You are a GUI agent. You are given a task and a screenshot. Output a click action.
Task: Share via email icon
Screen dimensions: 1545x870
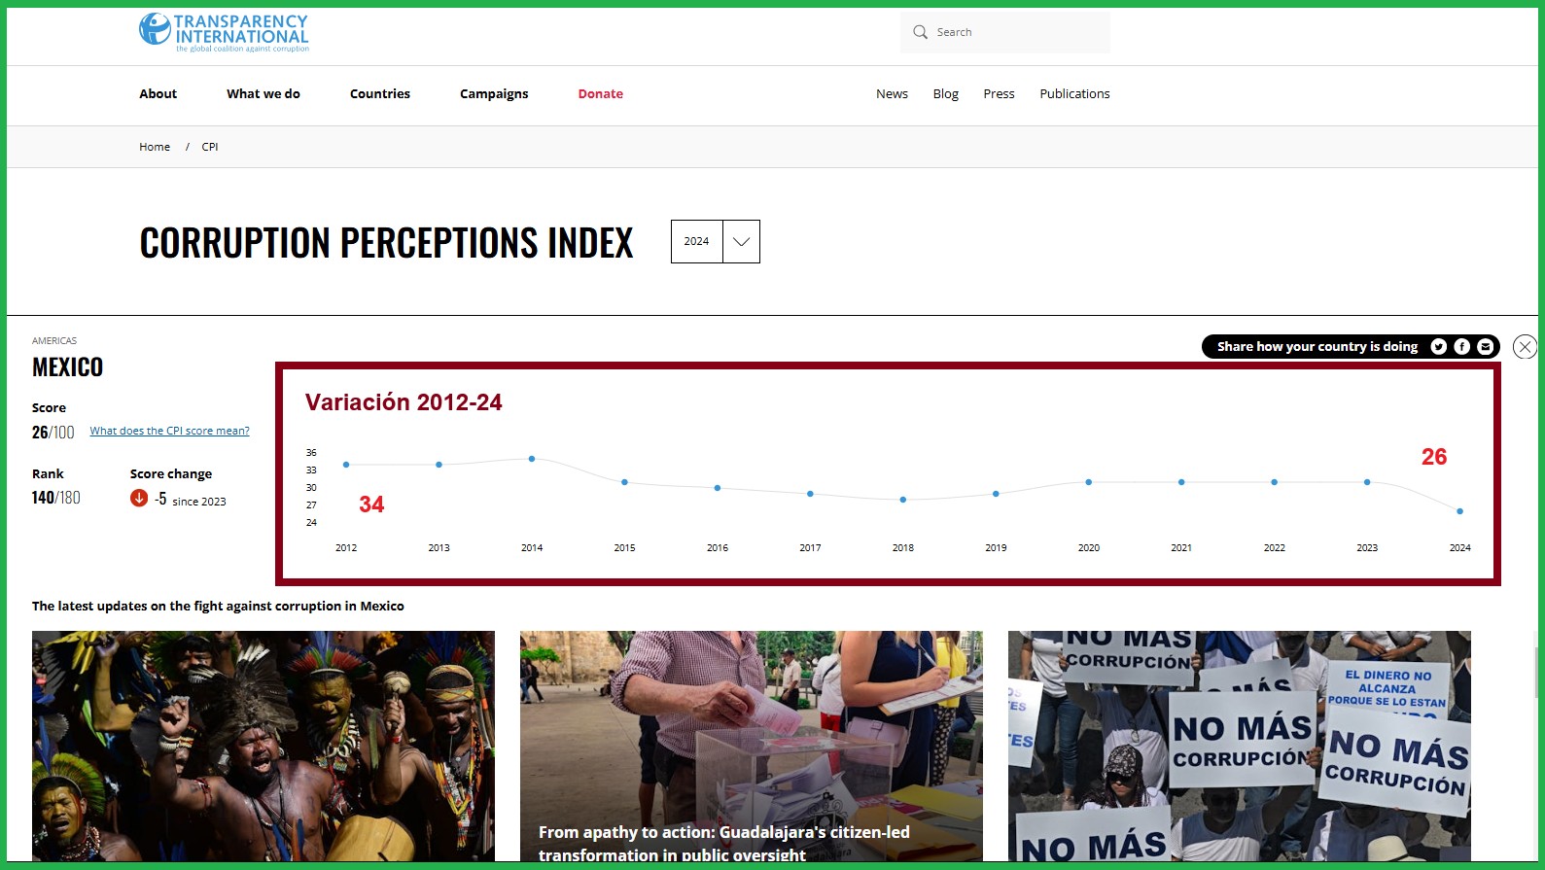[1486, 347]
